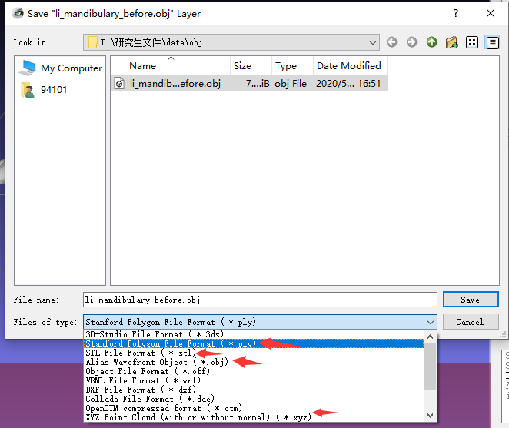
Task: Click the Save button
Action: 471,300
